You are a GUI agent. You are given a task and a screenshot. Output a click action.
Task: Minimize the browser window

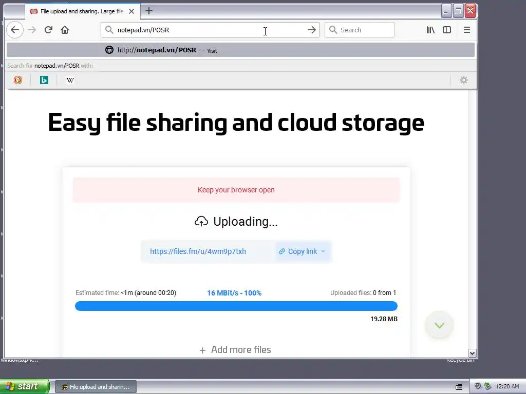(x=446, y=11)
